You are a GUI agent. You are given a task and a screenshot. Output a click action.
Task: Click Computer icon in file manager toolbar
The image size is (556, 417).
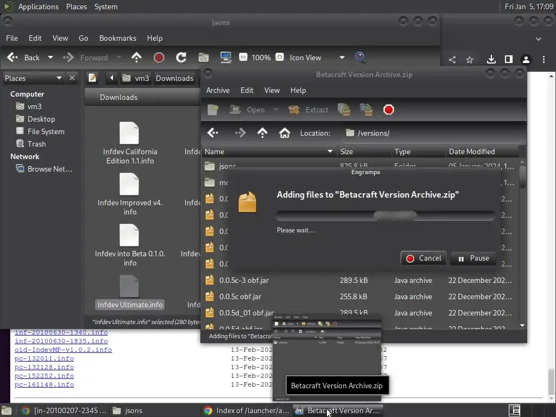[x=226, y=58]
